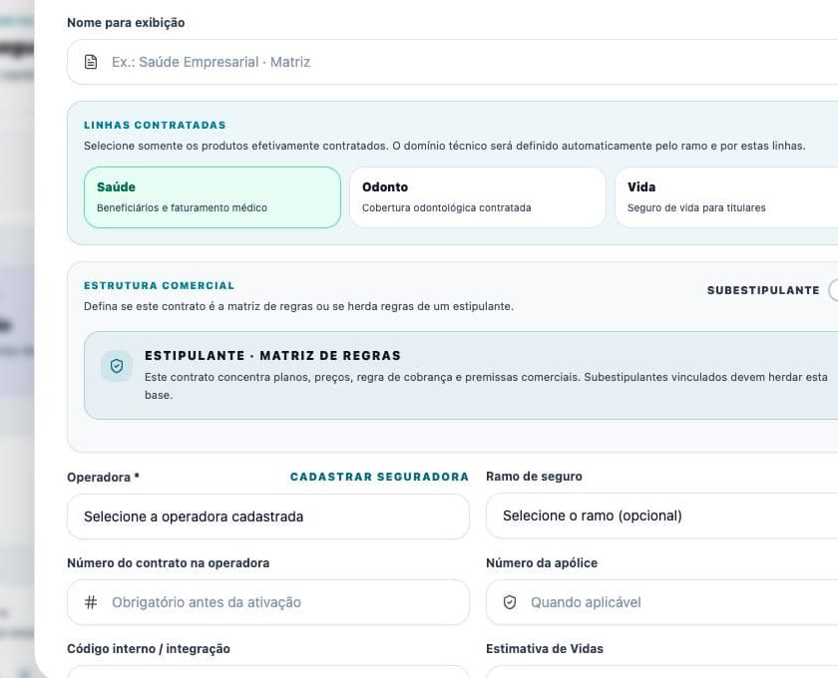838x678 pixels.
Task: Focus the Número do contrato na operadora input
Action: tap(268, 602)
